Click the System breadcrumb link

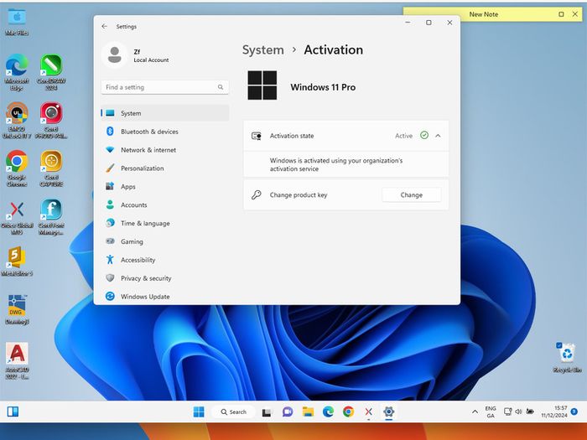262,49
